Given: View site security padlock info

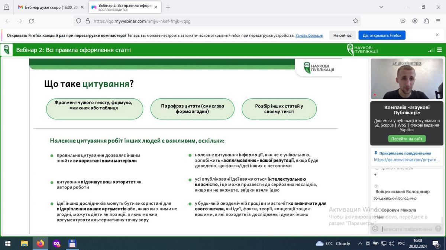Looking at the screenshot, I should click(x=88, y=21).
